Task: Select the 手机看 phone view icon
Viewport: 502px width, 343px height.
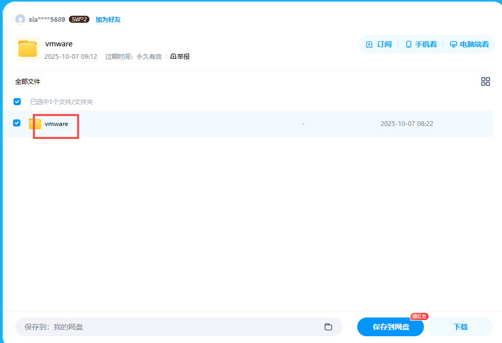Action: (408, 44)
